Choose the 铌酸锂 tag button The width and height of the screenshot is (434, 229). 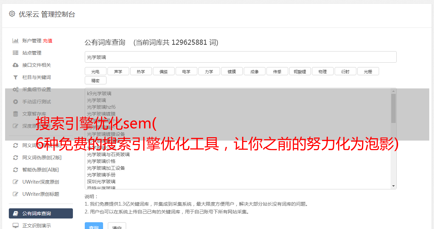point(300,71)
